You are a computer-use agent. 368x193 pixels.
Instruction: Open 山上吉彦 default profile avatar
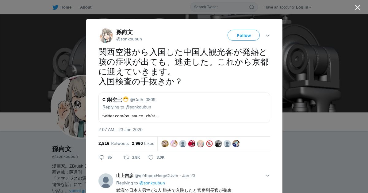106,181
